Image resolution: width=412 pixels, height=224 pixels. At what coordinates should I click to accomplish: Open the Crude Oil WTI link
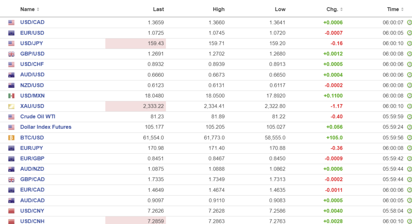click(38, 117)
